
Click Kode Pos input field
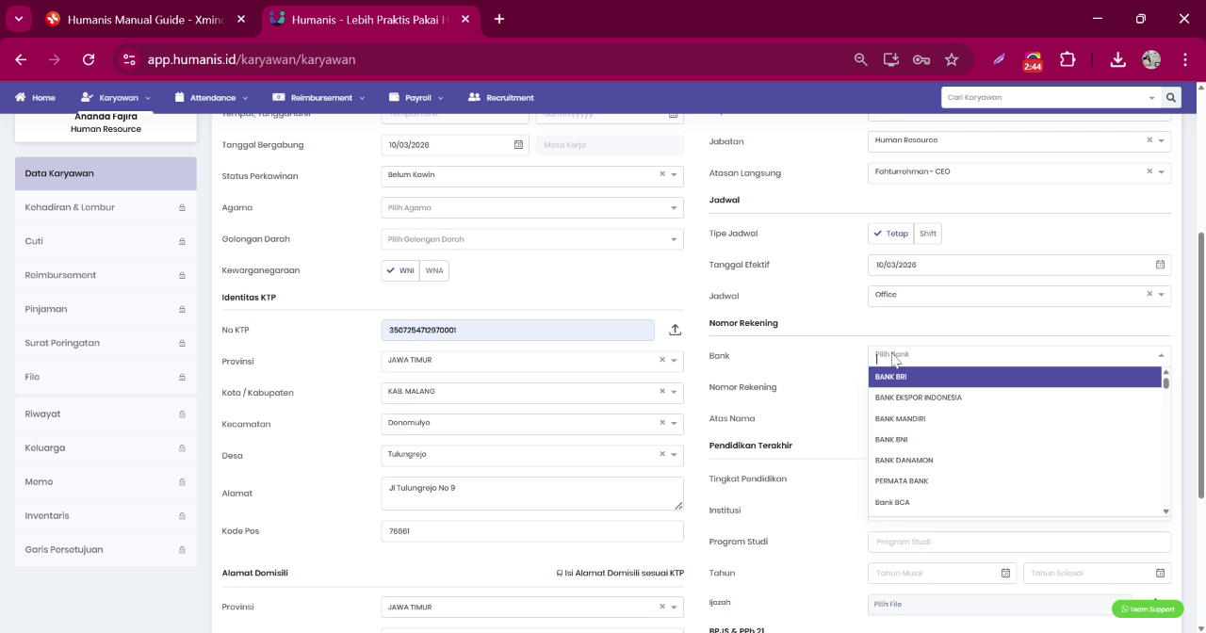tap(532, 531)
